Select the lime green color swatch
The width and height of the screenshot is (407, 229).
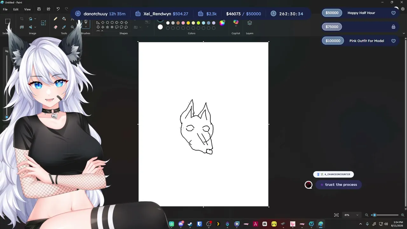click(198, 23)
